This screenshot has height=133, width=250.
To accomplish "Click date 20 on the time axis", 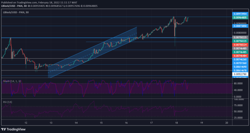I will 227,123.
